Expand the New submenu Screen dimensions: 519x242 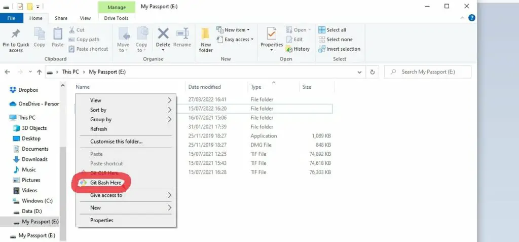click(x=126, y=208)
